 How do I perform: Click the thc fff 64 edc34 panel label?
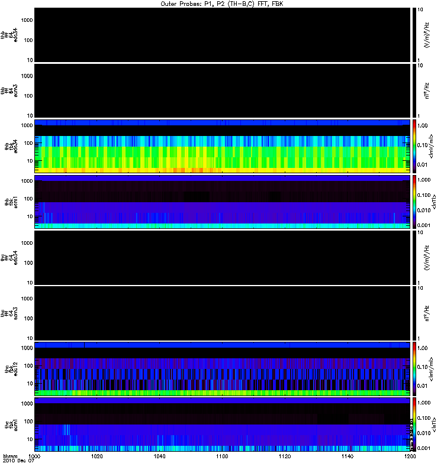[x=9, y=258]
